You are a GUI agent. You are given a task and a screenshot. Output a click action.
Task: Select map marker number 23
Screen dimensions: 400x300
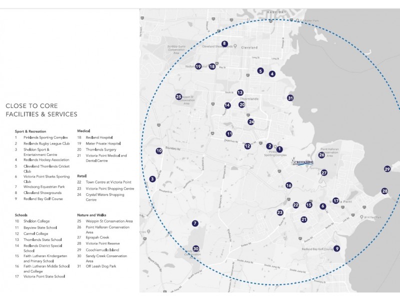click(280, 212)
